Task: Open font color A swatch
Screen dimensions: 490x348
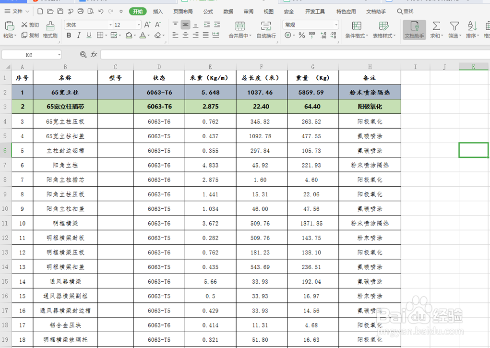Action: pos(143,36)
